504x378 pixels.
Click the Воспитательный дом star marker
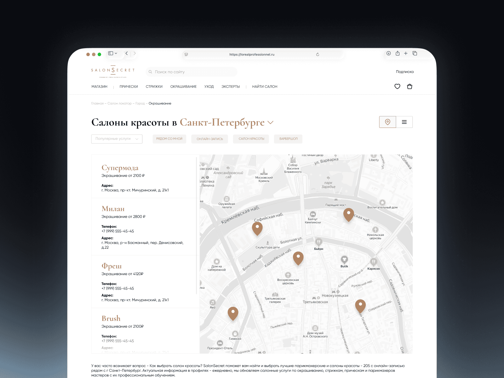(x=382, y=202)
